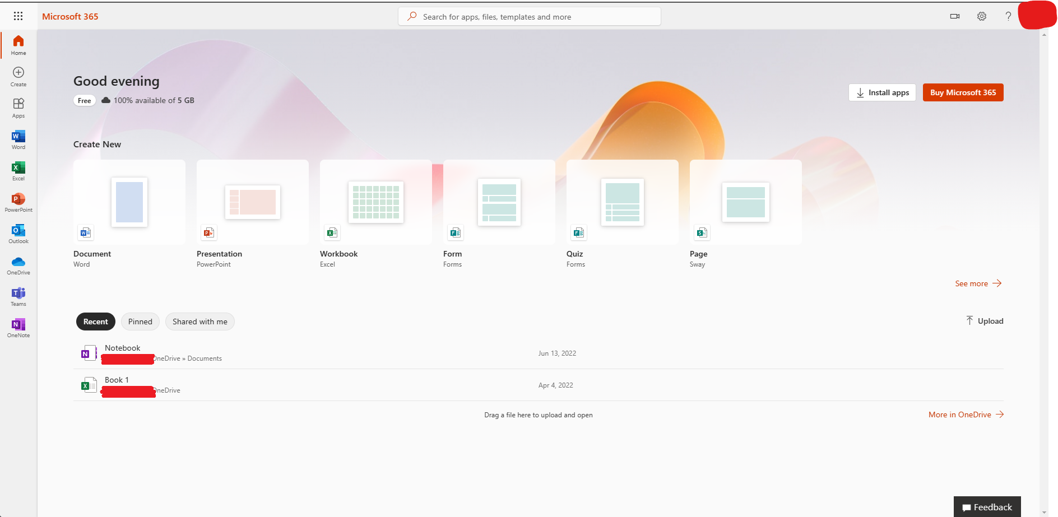Screen dimensions: 1058x517
Task: Open the Apps page in sidebar
Action: click(x=18, y=108)
